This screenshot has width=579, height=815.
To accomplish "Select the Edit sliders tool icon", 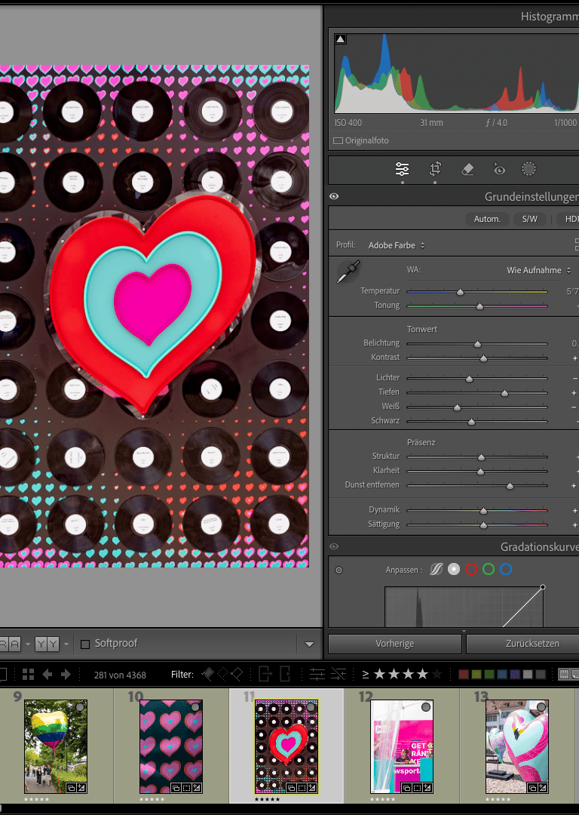I will coord(402,170).
